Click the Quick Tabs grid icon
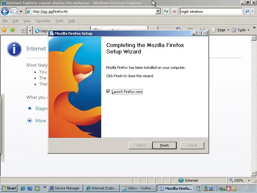The width and height of the screenshot is (257, 193). coord(23,31)
